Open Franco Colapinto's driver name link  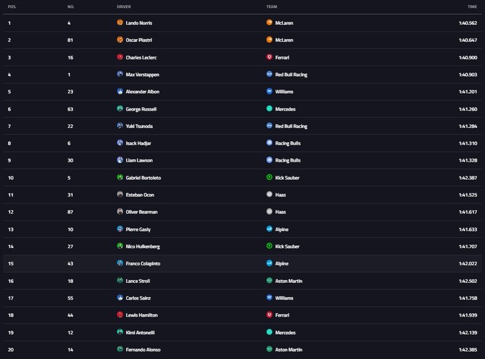point(143,264)
